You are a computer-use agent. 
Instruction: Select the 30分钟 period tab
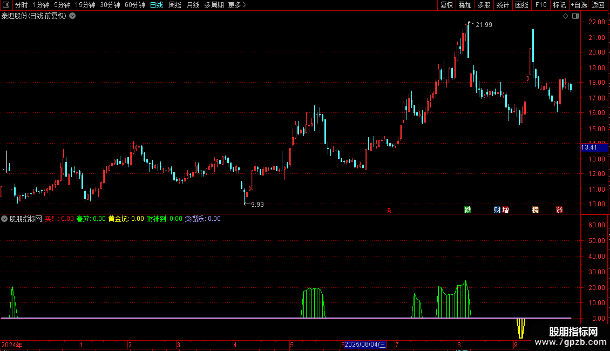(x=110, y=5)
